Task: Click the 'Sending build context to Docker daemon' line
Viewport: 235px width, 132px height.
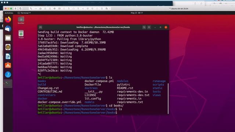Action: click(76, 32)
